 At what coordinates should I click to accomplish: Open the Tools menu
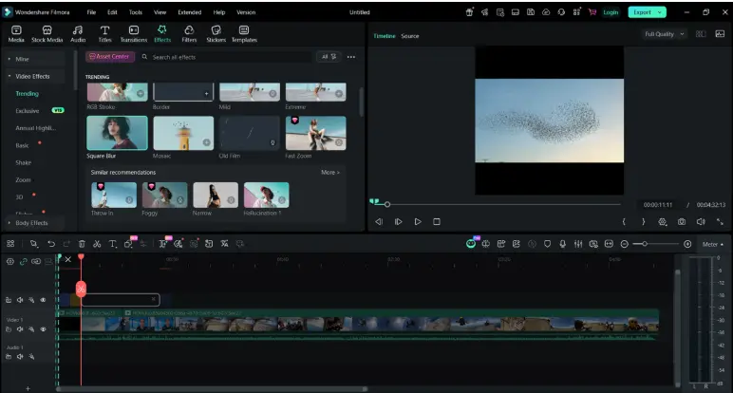pos(135,12)
